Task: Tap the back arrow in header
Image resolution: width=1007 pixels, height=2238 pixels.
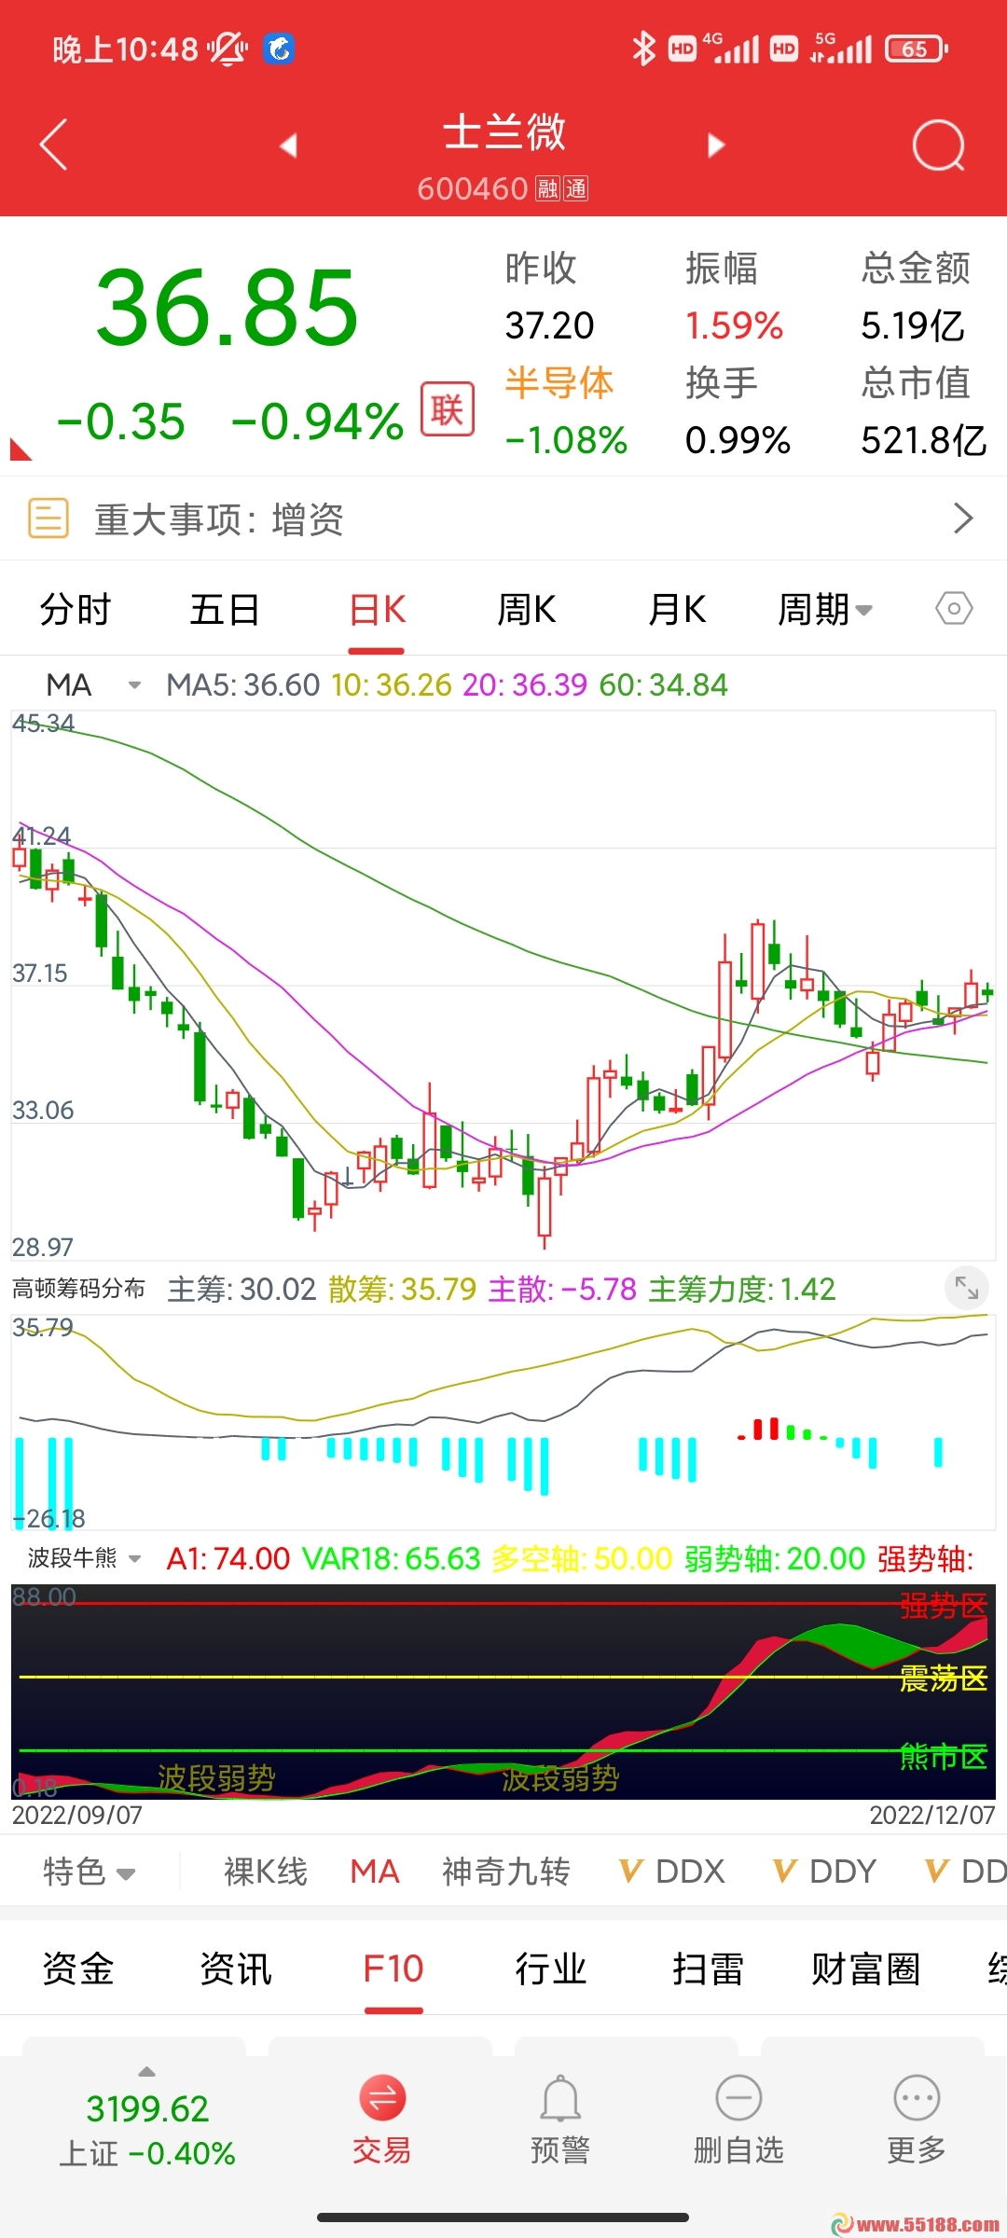Action: click(x=54, y=145)
